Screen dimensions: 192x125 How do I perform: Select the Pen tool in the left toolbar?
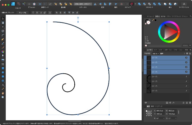tap(3, 39)
